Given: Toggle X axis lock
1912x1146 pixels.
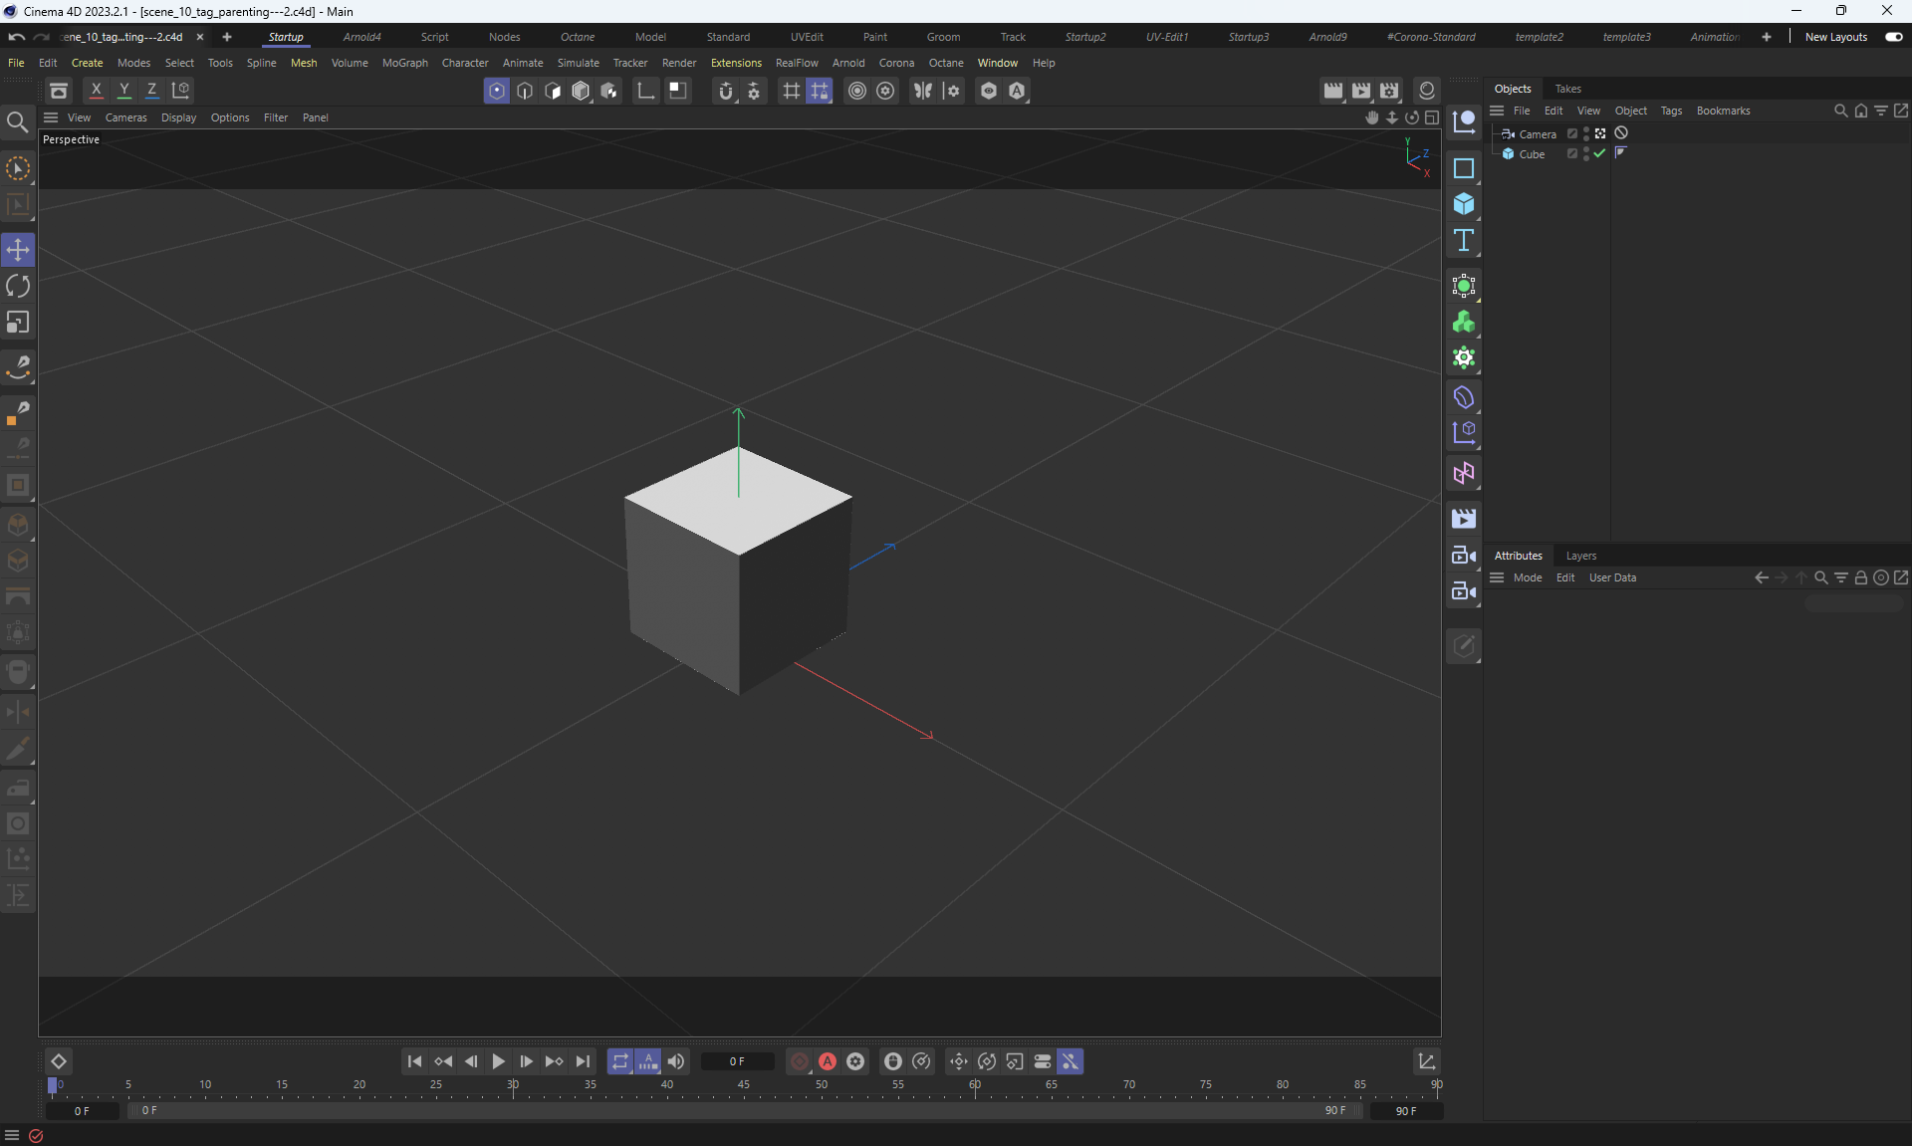Looking at the screenshot, I should coord(97,91).
